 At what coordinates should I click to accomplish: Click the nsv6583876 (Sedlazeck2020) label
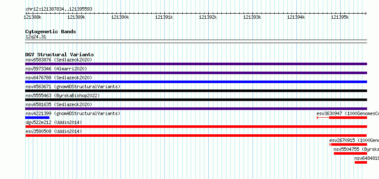coord(59,60)
